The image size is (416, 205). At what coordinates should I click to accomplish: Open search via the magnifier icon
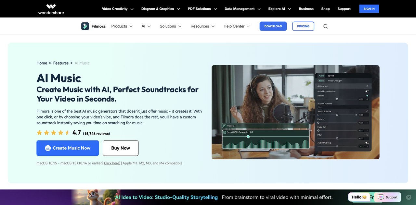325,26
